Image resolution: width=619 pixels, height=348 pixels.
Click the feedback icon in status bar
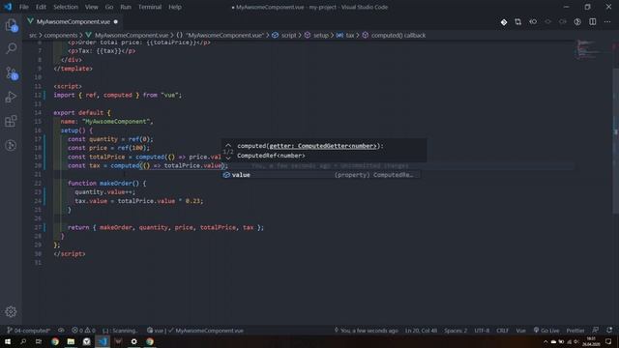(596, 331)
